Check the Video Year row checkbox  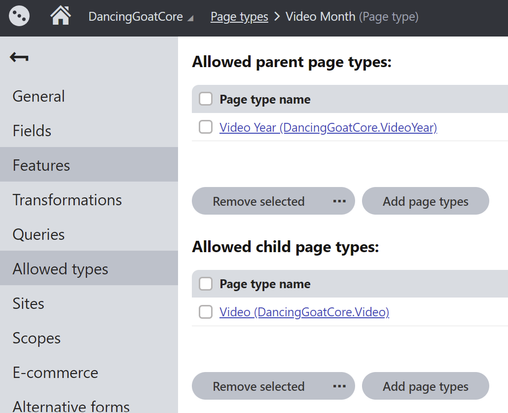click(206, 127)
